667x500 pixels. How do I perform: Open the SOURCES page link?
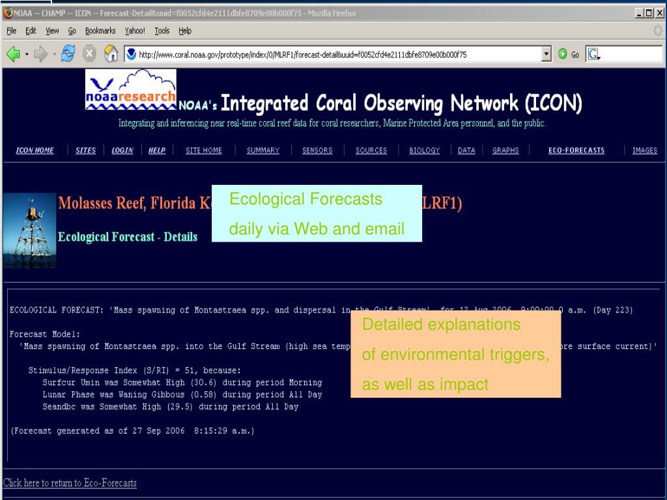(371, 150)
